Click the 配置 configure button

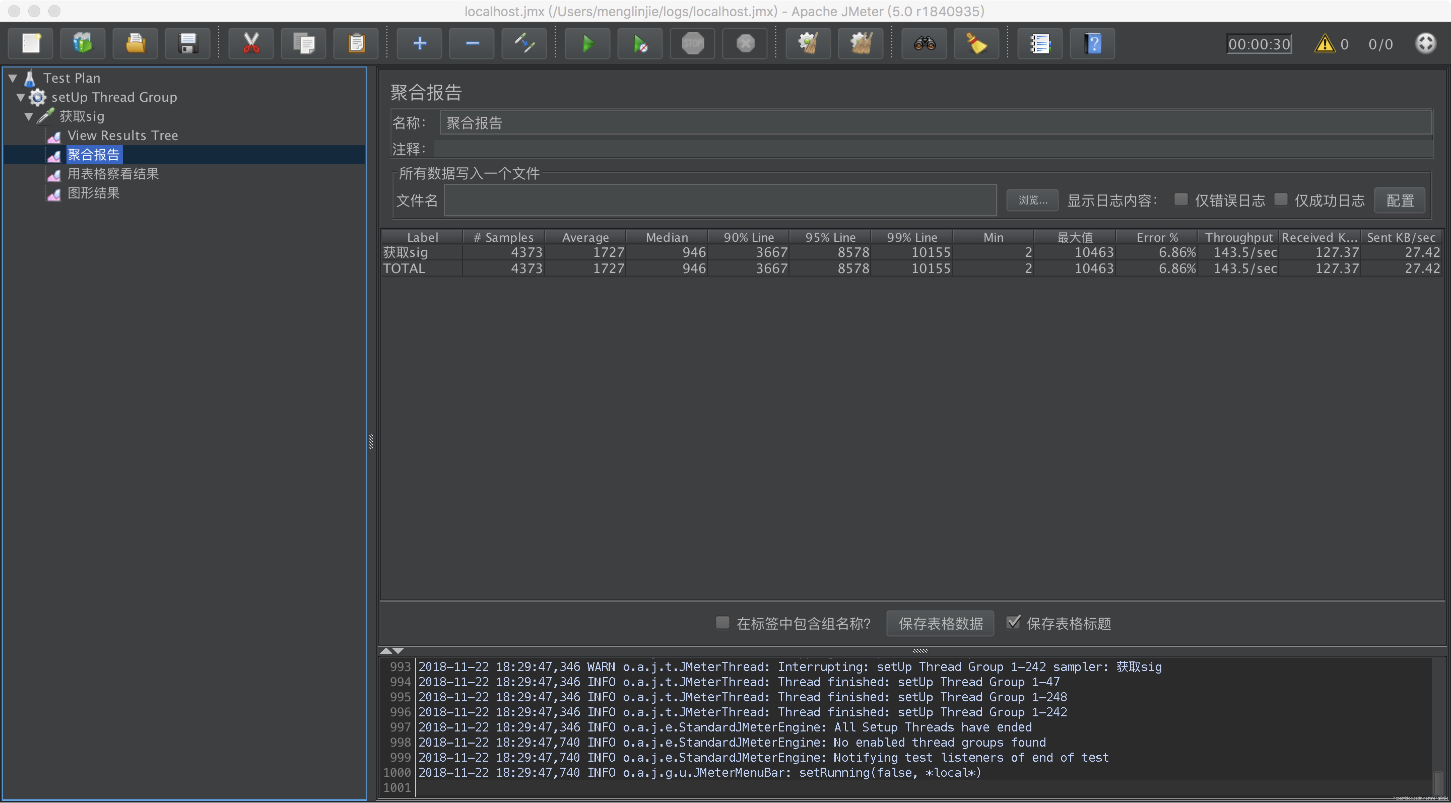click(1400, 200)
